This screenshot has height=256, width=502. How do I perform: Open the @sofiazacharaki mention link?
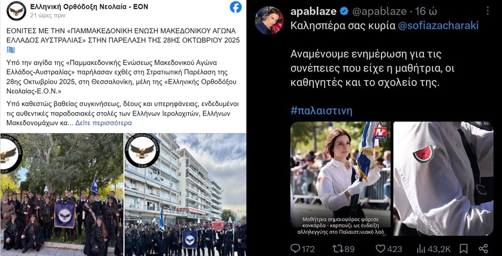pyautogui.click(x=438, y=26)
